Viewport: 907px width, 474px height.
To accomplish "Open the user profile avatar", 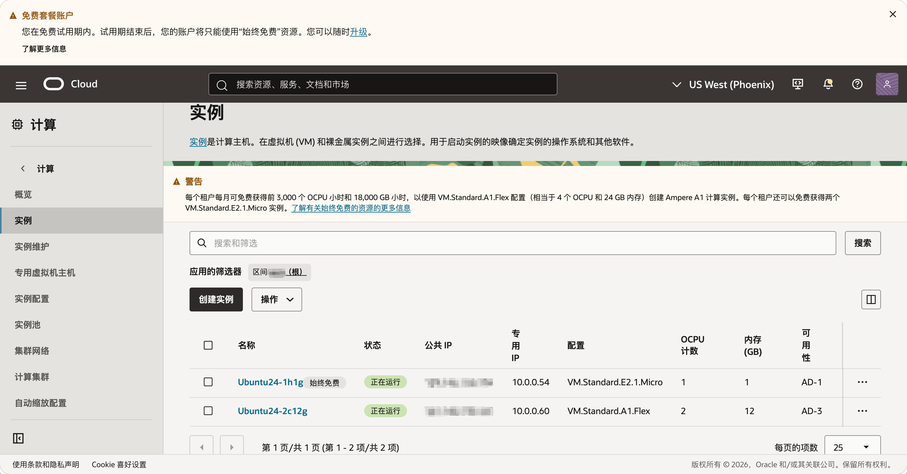I will click(887, 84).
